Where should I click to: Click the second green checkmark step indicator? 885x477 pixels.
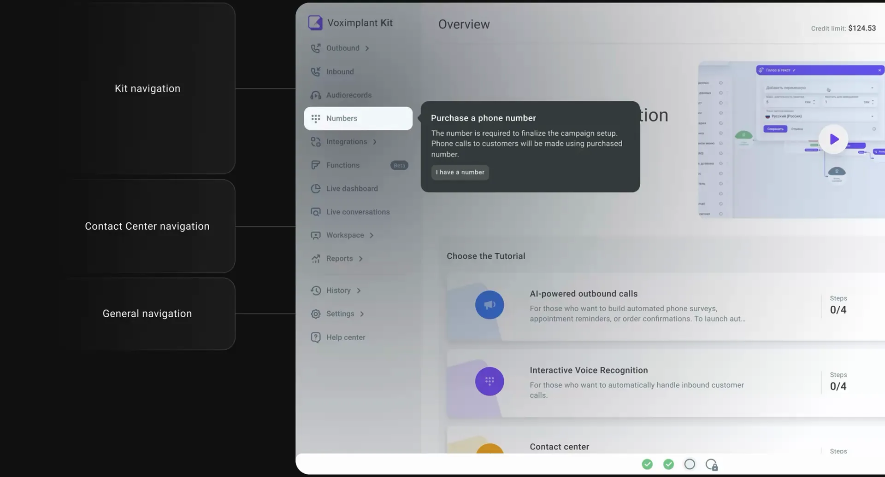[x=668, y=464]
